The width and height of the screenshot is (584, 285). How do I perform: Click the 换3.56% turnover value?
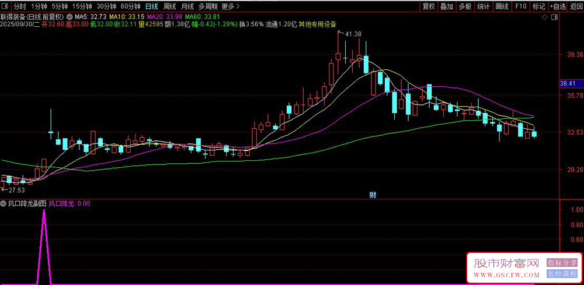[251, 24]
